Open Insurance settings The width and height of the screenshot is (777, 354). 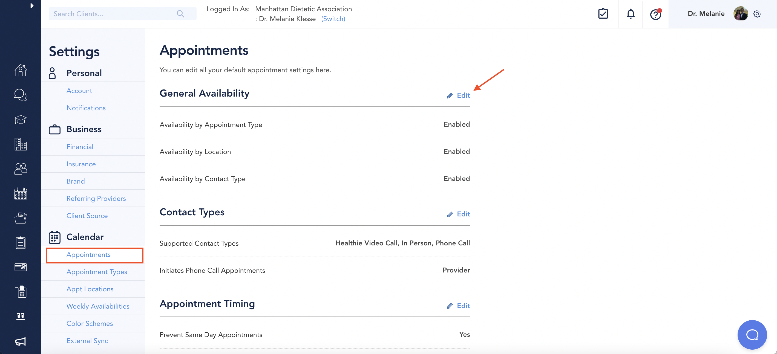click(x=81, y=164)
